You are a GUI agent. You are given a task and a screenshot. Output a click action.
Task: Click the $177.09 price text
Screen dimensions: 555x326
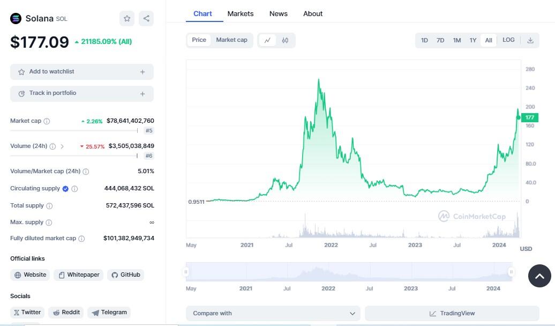[40, 42]
